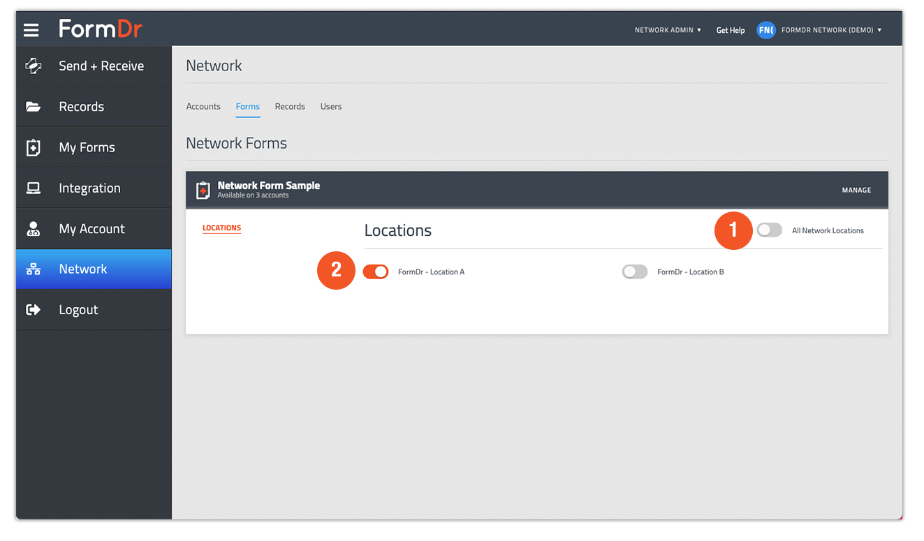Screen dimensions: 924x541
Task: Enable the All Network Locations toggle
Action: (x=770, y=230)
